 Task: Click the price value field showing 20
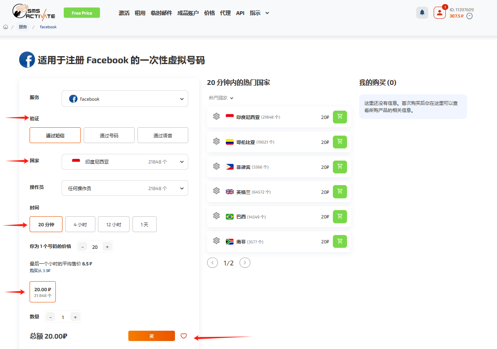(x=95, y=247)
